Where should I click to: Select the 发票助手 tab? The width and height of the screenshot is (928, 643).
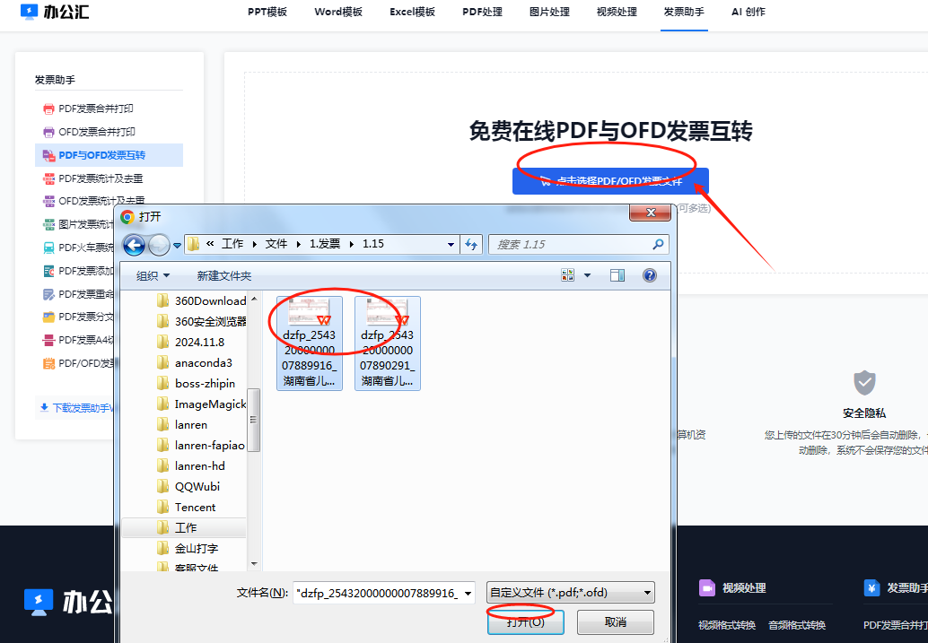click(684, 12)
